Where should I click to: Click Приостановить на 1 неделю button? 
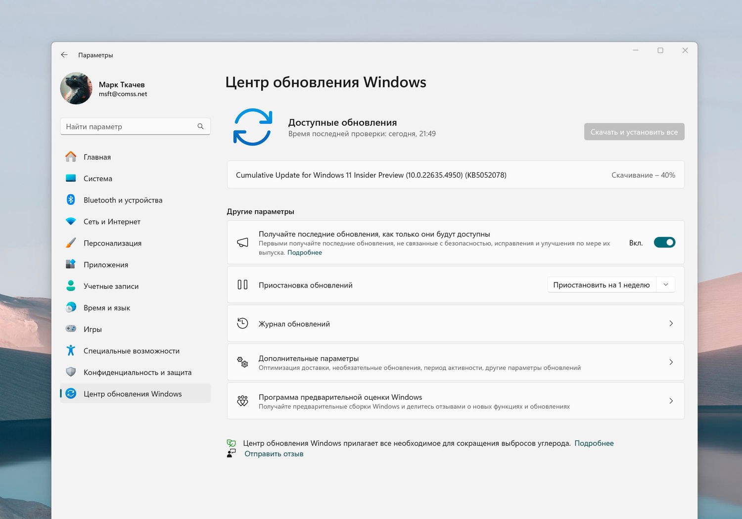[x=602, y=284]
